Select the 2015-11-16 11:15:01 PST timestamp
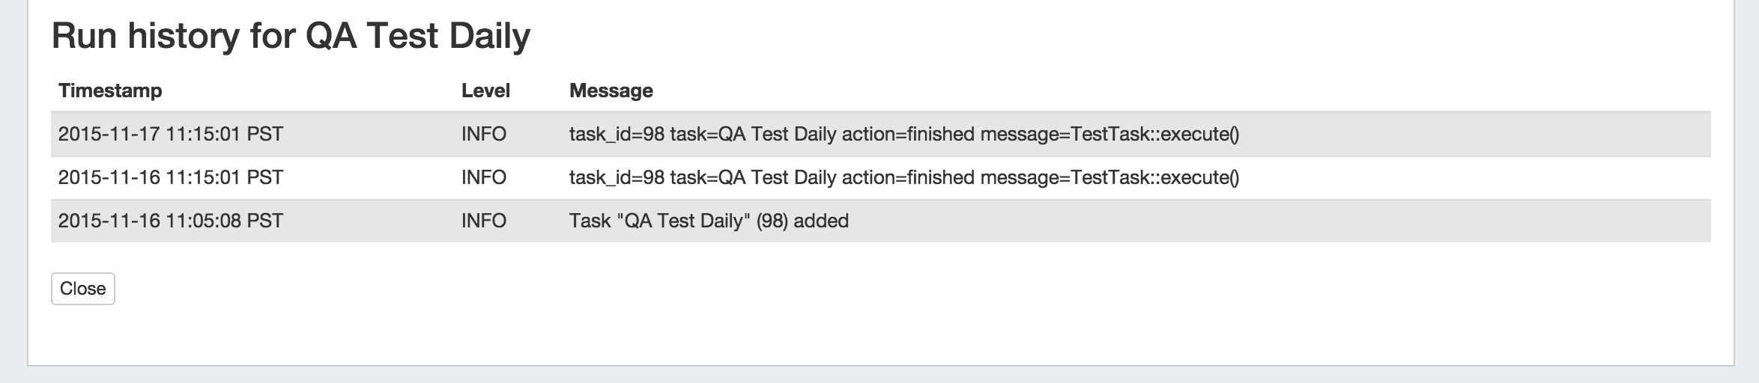1759x383 pixels. 171,178
